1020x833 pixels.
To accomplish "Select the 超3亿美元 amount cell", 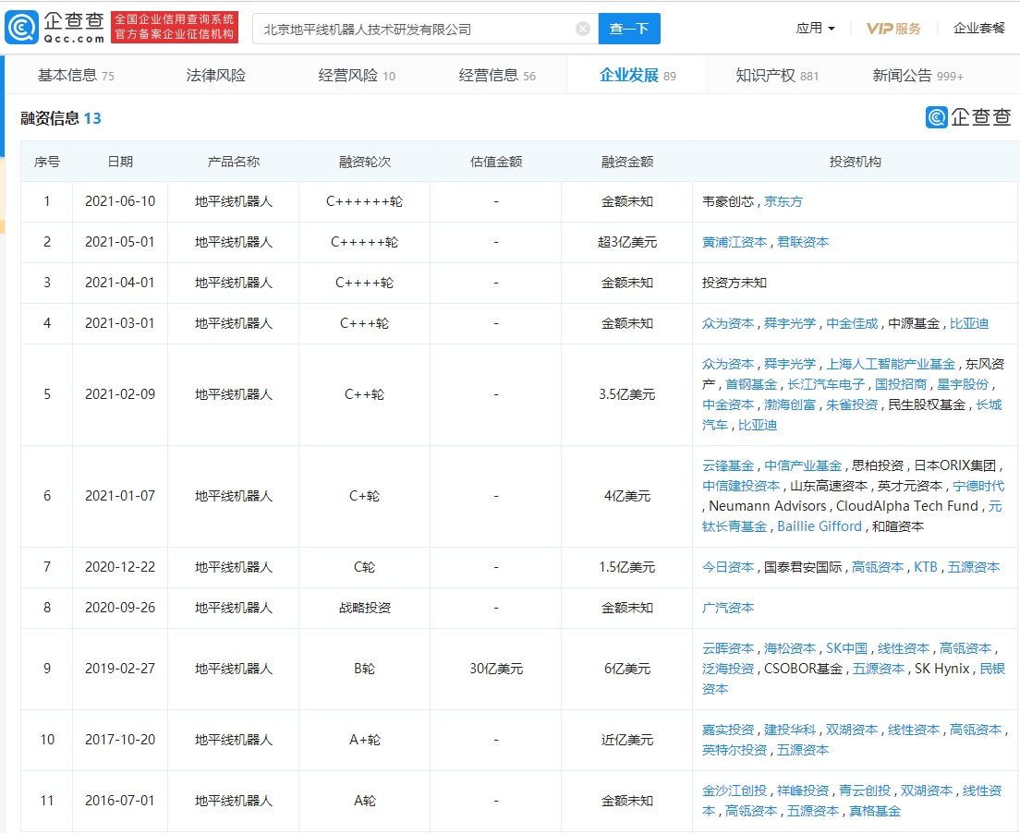I will [x=627, y=242].
